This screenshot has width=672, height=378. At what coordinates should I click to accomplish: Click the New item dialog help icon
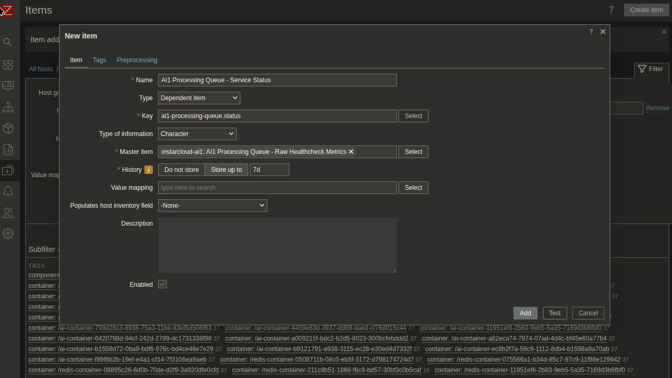(591, 32)
